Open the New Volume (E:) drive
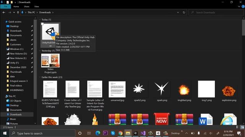The image size is (245, 137). 18,58
